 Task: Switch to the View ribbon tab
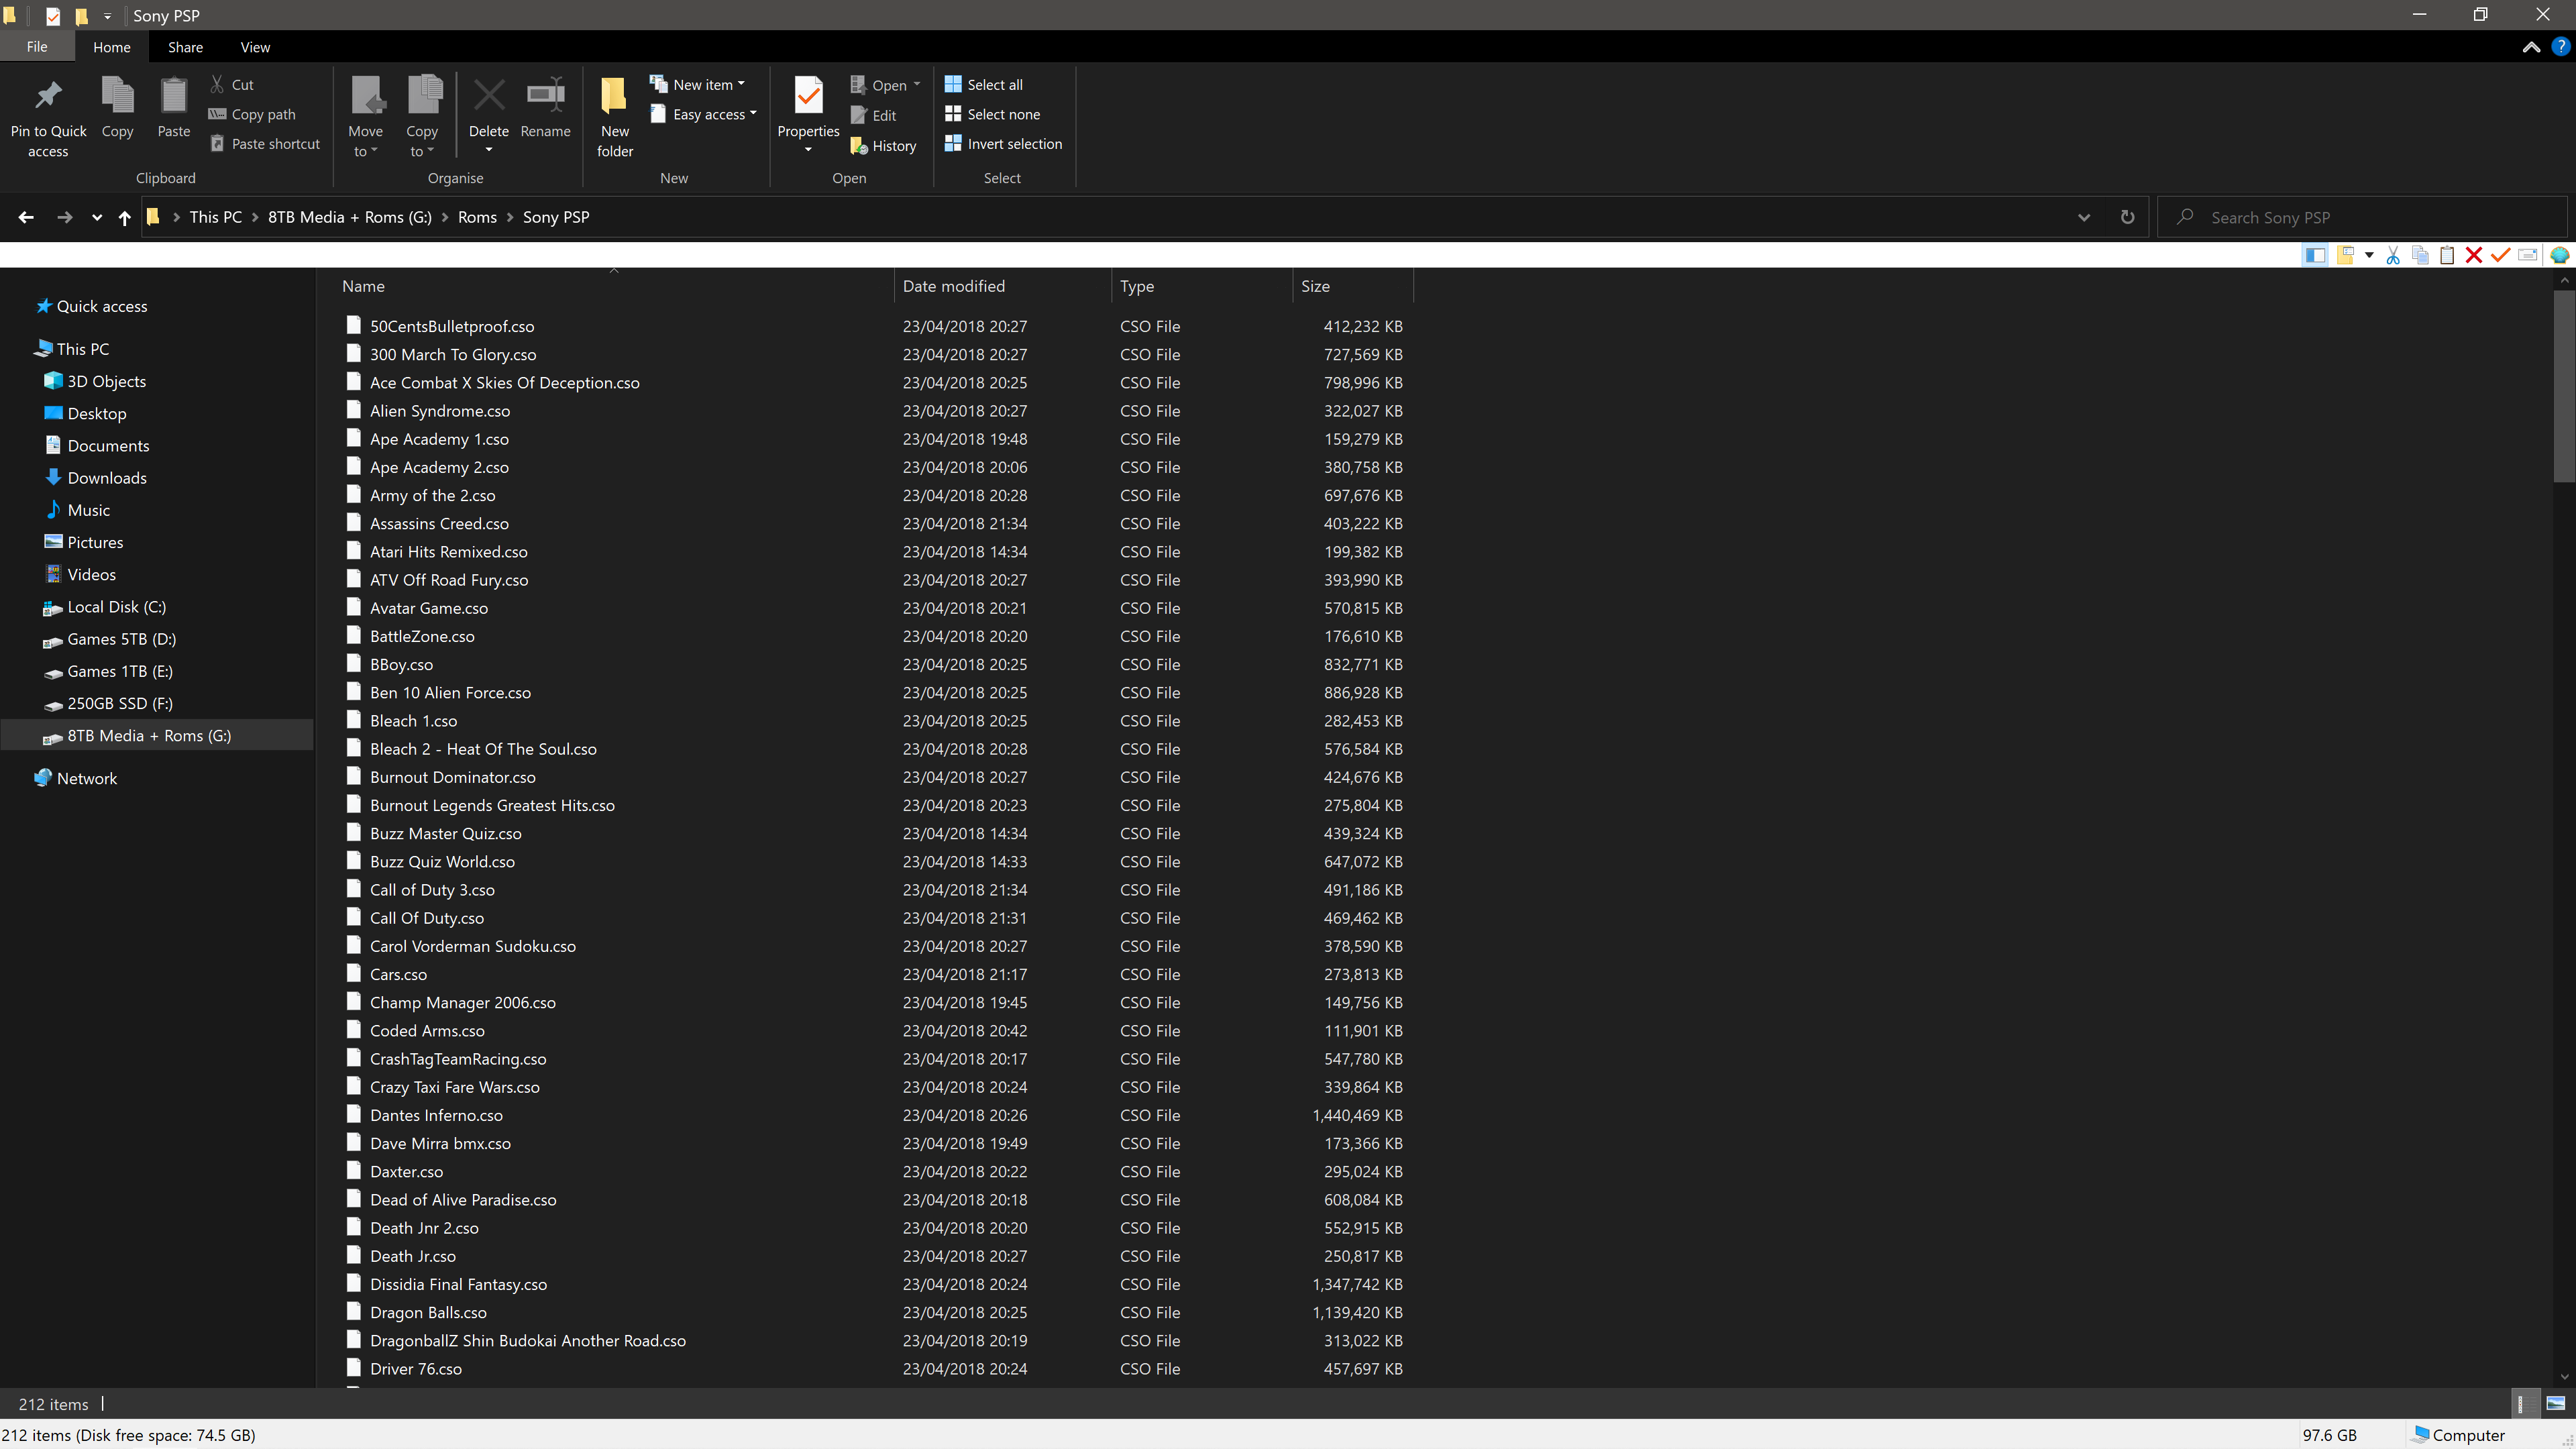pyautogui.click(x=255, y=47)
